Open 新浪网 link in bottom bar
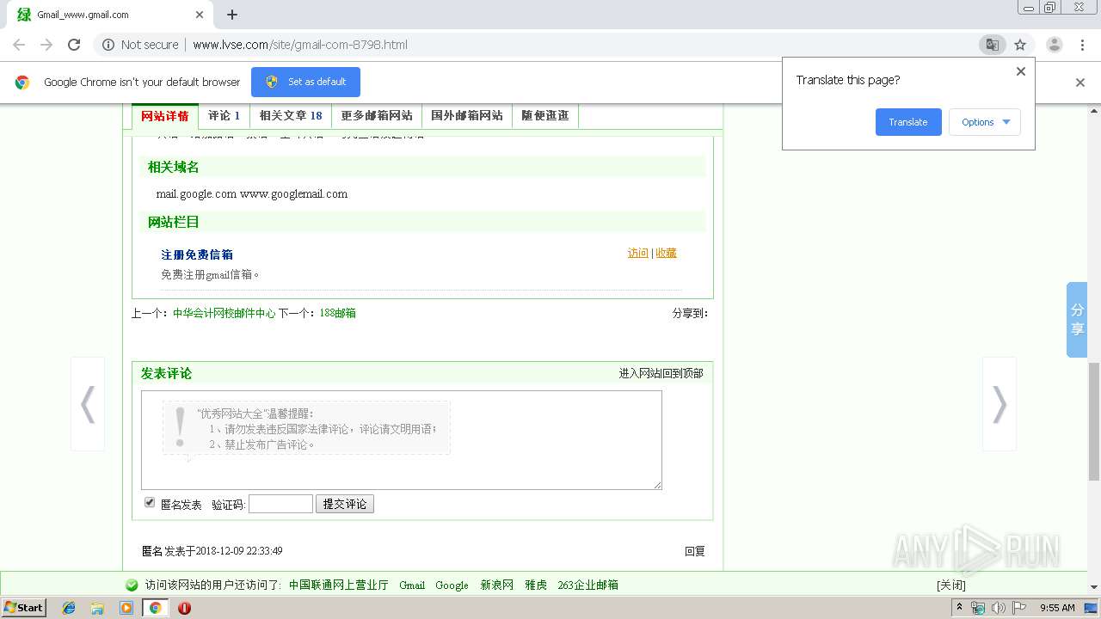1101x619 pixels. 496,585
